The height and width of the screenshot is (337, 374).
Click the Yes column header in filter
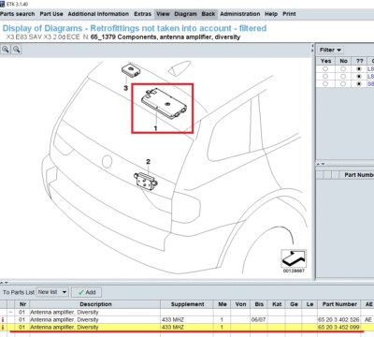pyautogui.click(x=325, y=61)
